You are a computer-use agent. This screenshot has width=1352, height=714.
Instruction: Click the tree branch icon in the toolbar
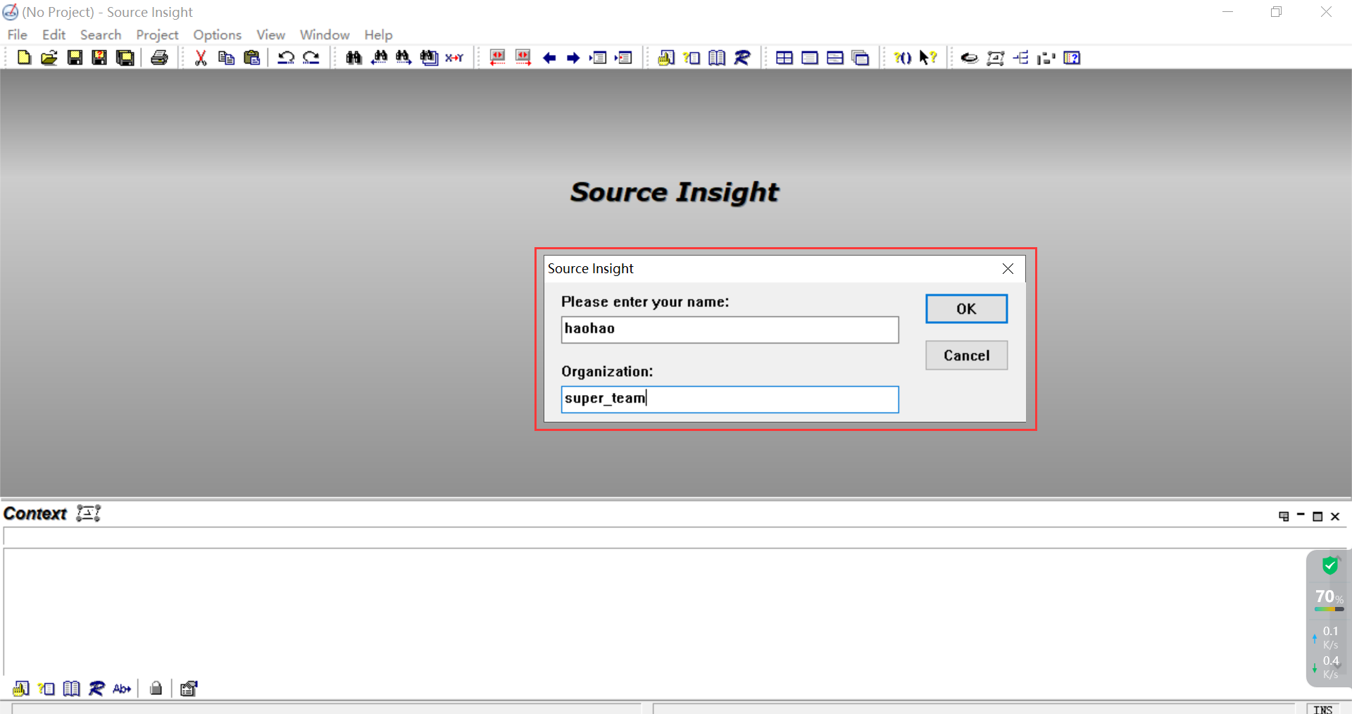click(x=1021, y=58)
